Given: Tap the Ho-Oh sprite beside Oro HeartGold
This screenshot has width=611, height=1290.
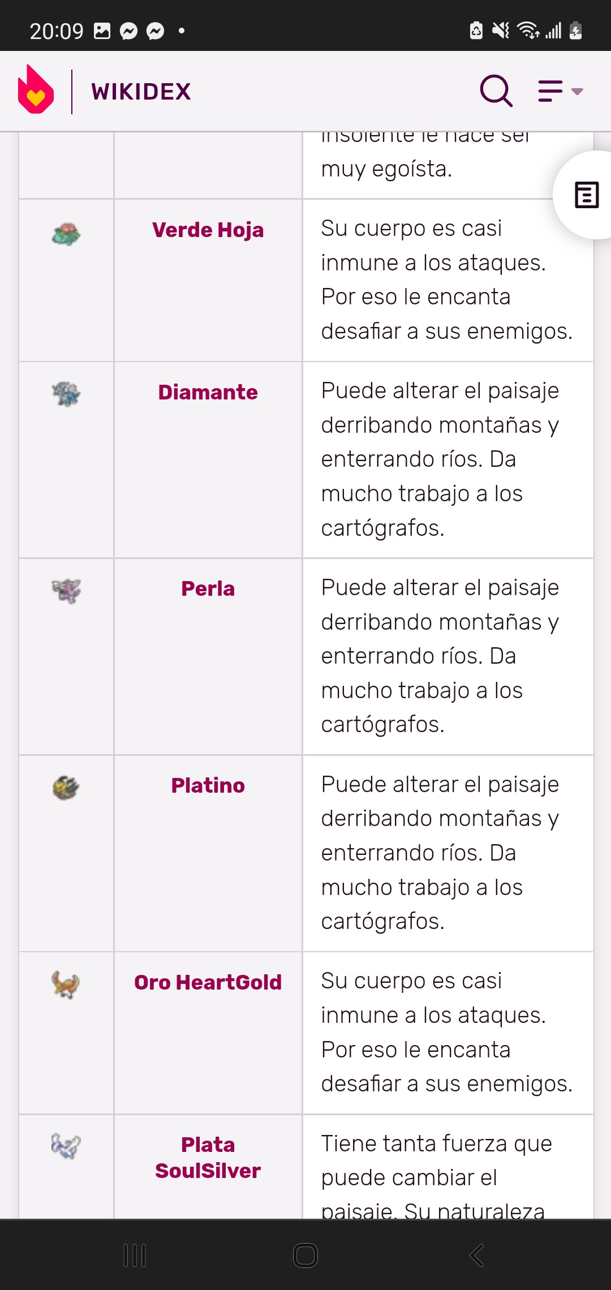Looking at the screenshot, I should point(66,984).
